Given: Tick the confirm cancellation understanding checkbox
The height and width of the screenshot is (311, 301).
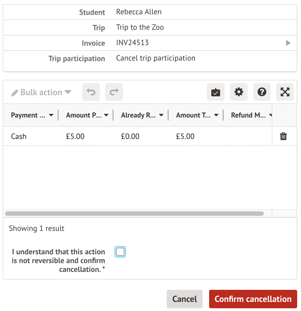Looking at the screenshot, I should (120, 252).
